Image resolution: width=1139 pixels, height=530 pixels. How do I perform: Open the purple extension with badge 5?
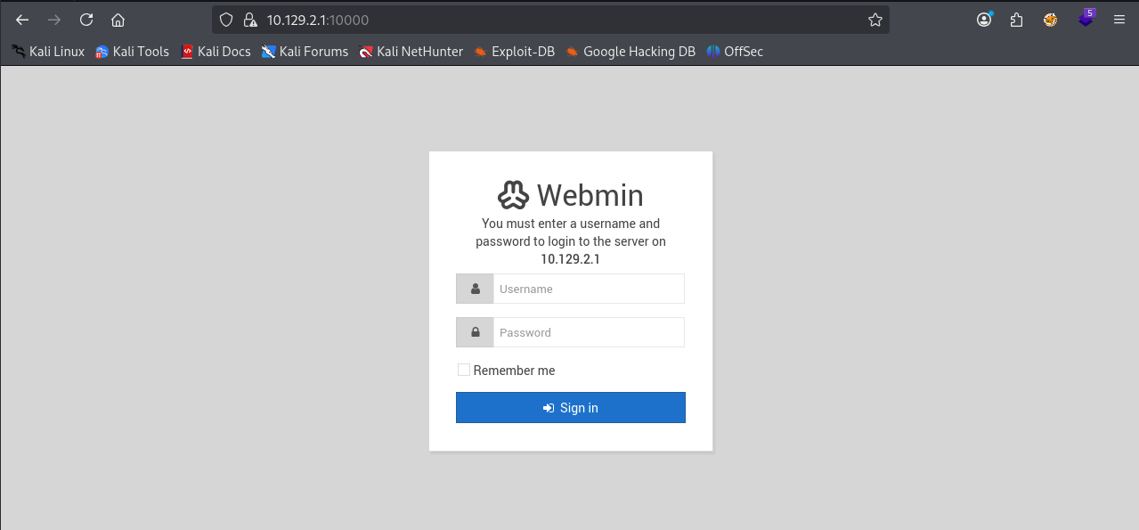click(x=1086, y=18)
